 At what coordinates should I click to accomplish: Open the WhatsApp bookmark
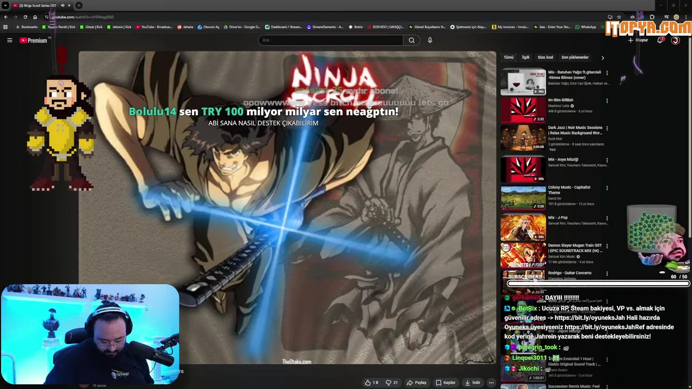585,27
